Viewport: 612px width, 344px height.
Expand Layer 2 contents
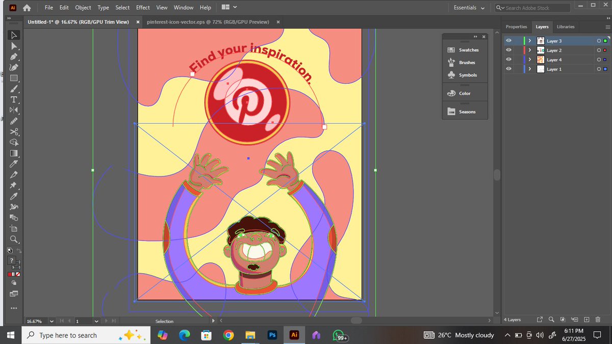(x=530, y=50)
